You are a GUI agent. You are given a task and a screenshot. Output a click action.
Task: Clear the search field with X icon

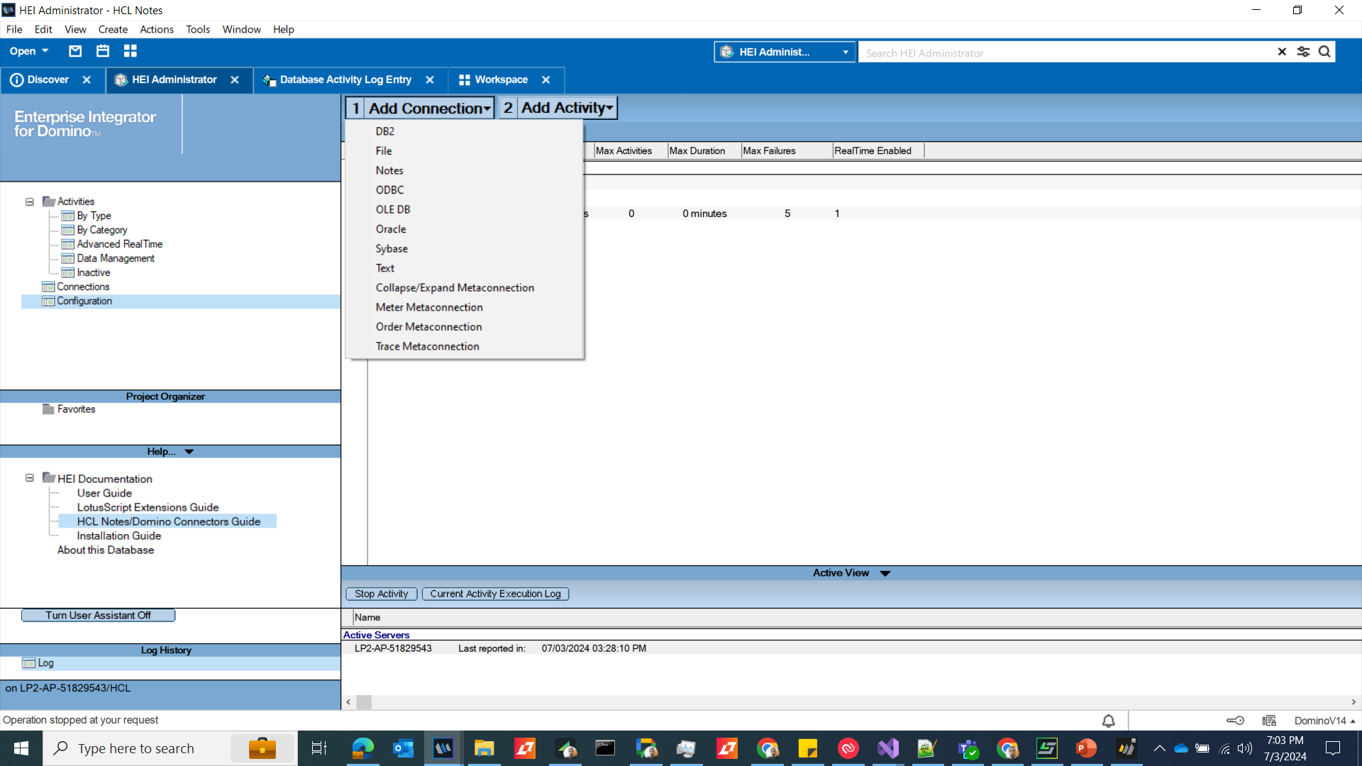[x=1282, y=52]
